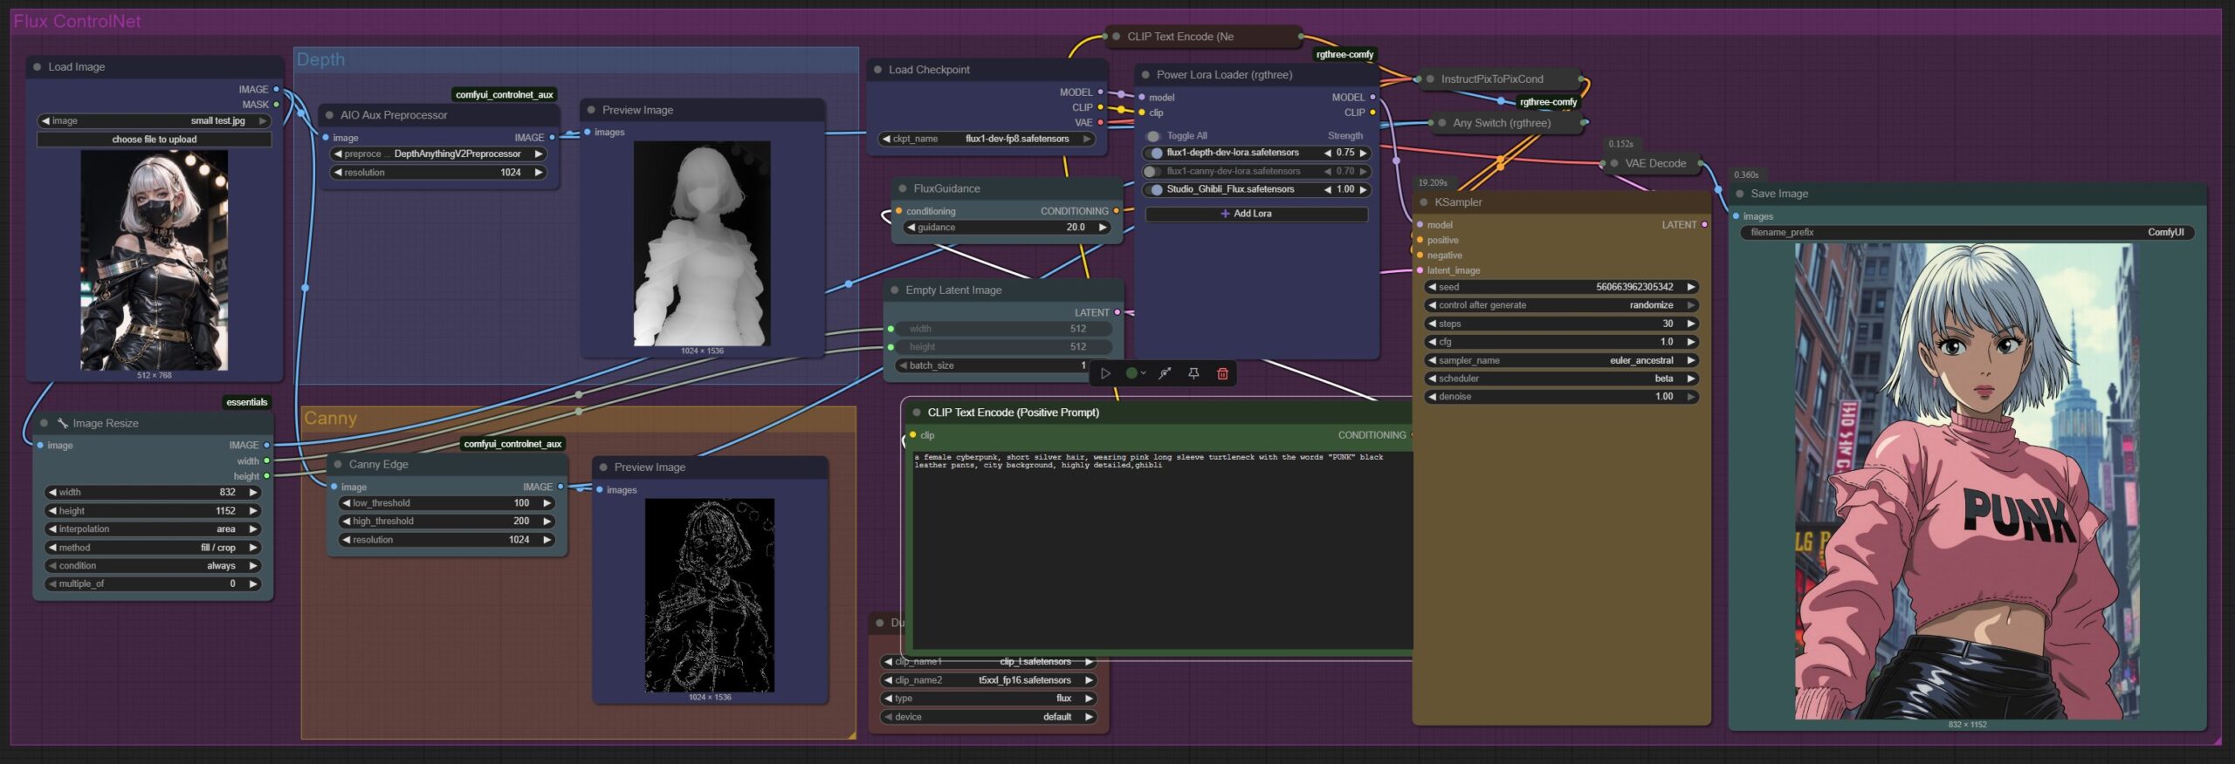Screen dimensions: 2235x764
Task: Collapse the FluxGuidance node title dot
Action: tap(903, 188)
